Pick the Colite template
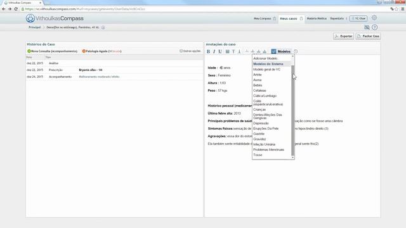 268,103
